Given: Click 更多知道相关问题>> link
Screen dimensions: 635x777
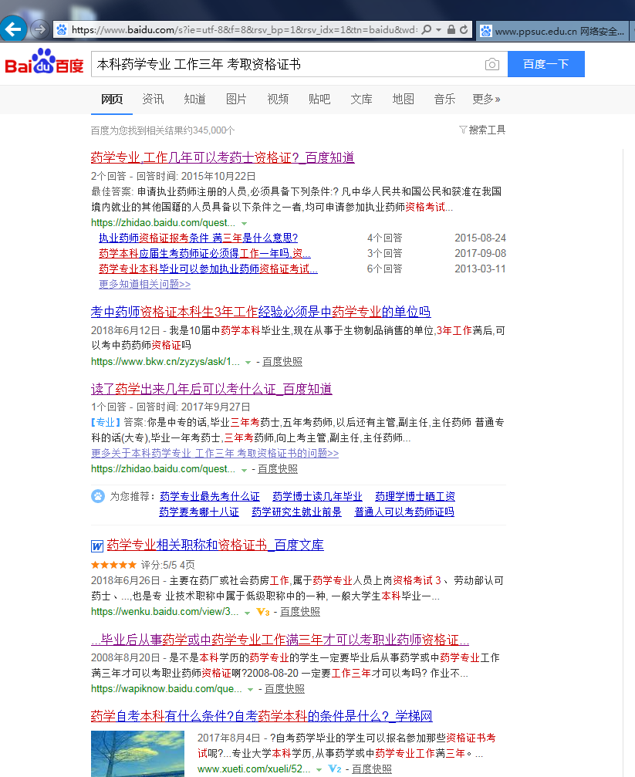Looking at the screenshot, I should (x=145, y=284).
